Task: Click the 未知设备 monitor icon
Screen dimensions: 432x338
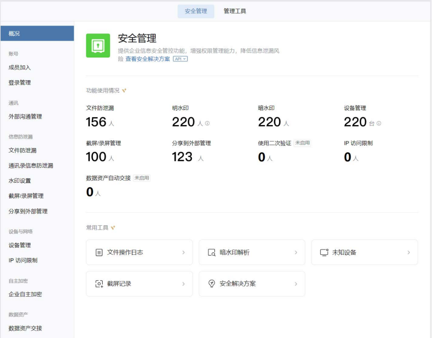Action: 324,252
